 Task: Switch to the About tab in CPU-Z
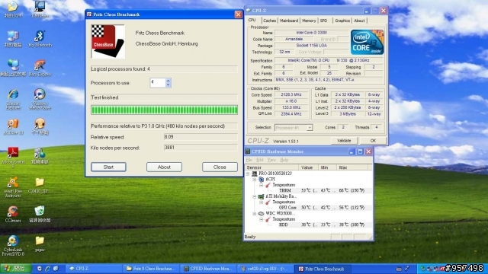[x=359, y=21]
